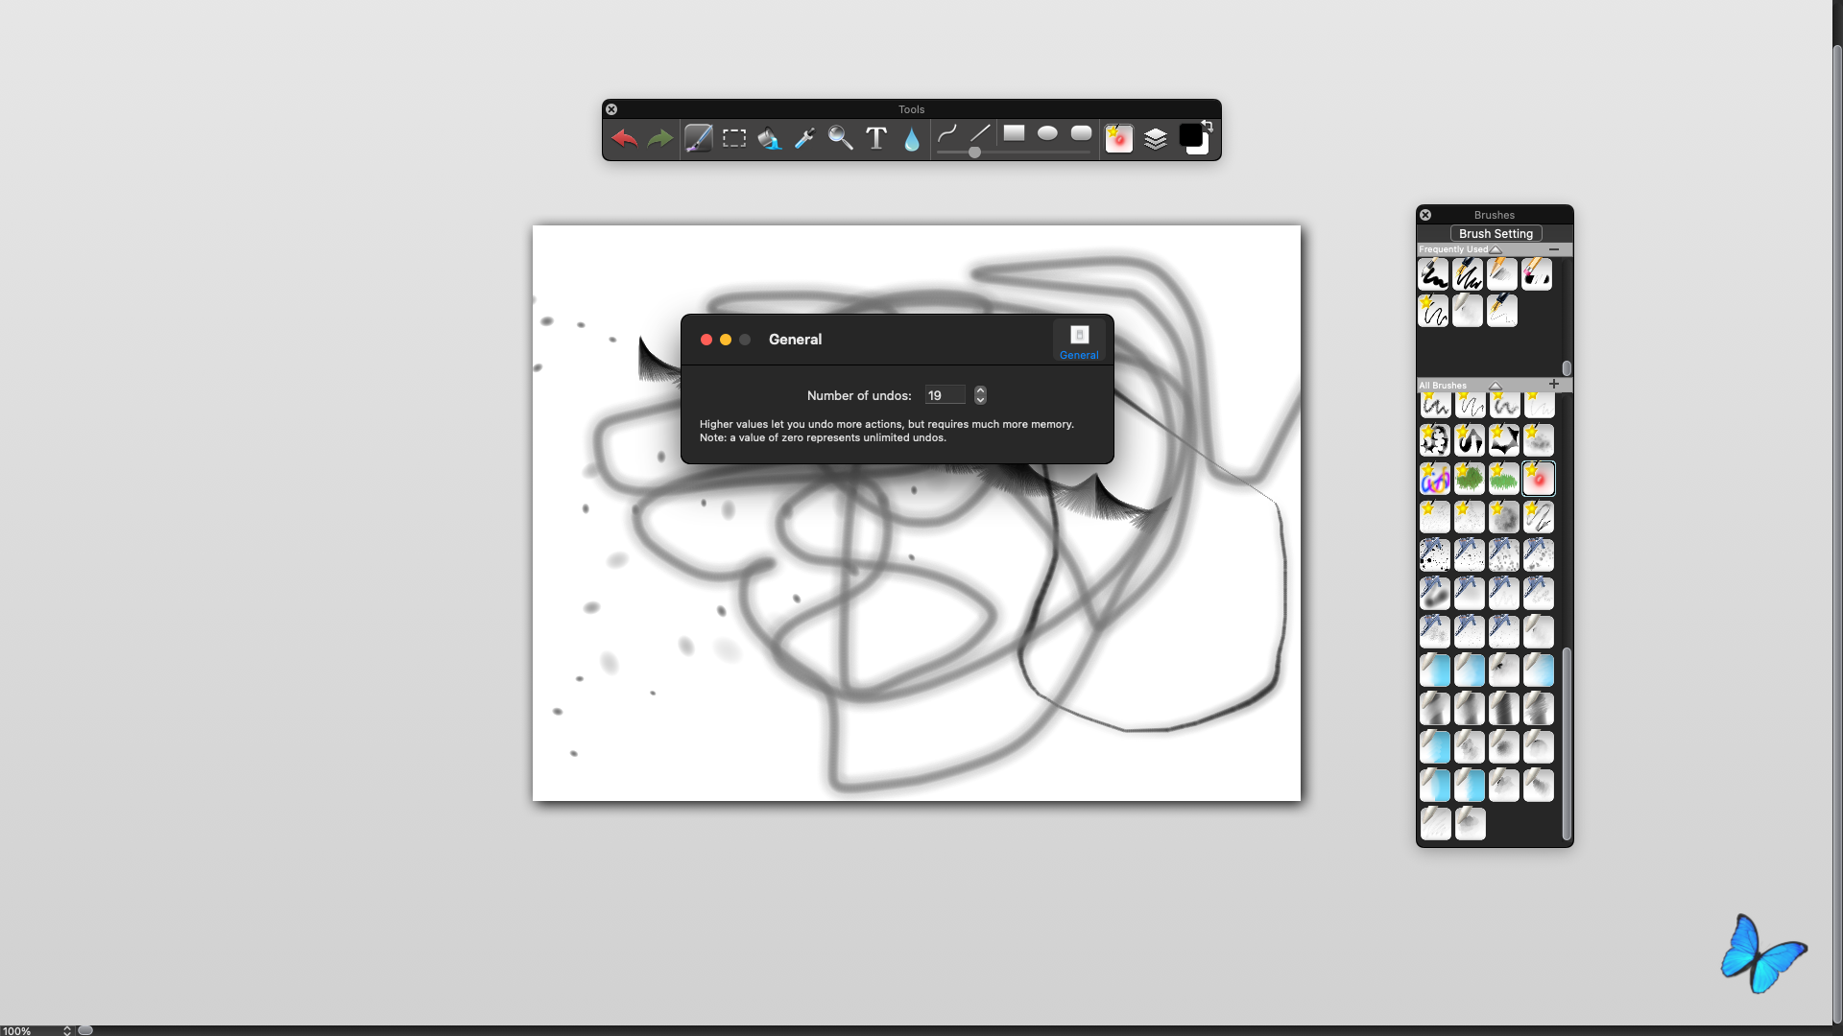Click the green Redo arrow
Screen dimensions: 1843x1036
tap(659, 139)
